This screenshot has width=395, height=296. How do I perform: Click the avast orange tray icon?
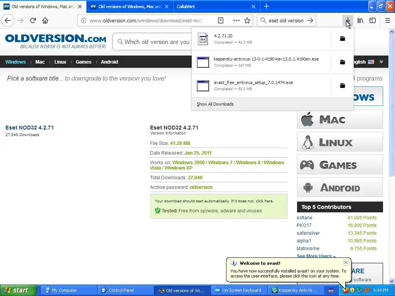345,291
